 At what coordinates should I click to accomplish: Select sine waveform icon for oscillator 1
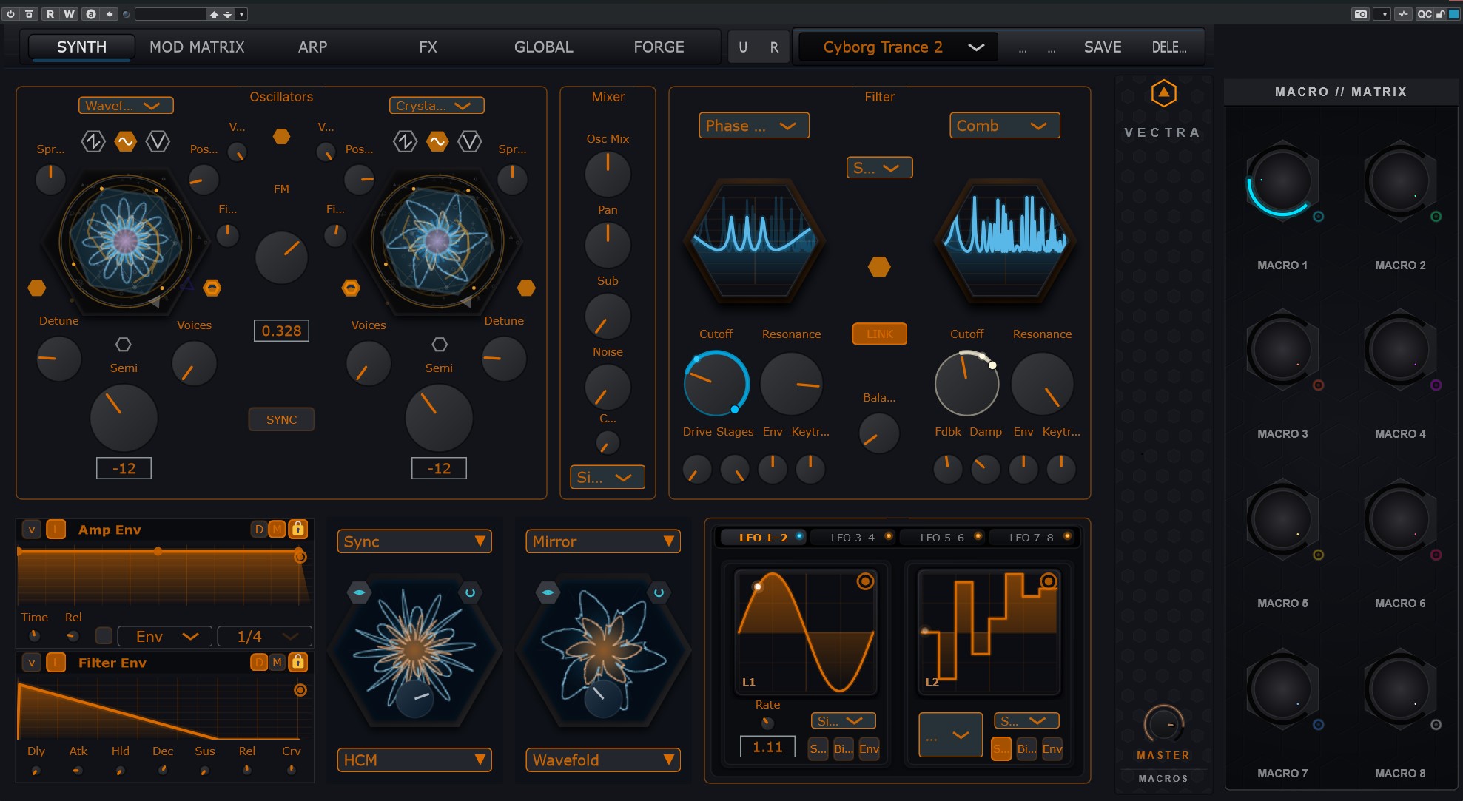[125, 141]
